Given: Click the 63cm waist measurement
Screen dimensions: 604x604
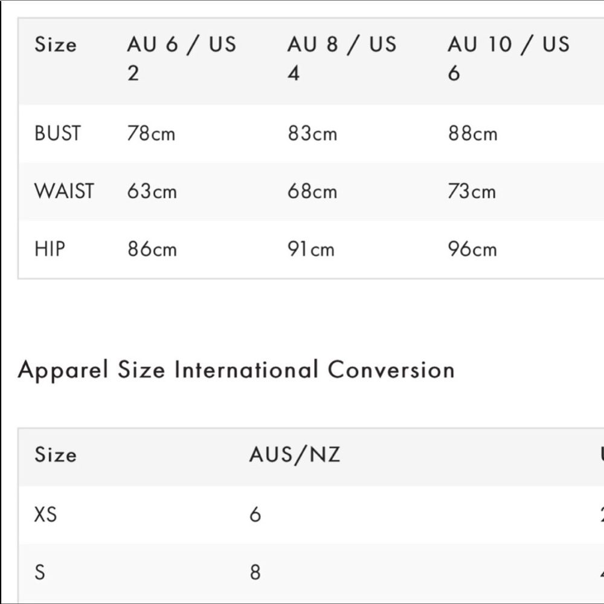Looking at the screenshot, I should point(152,191).
